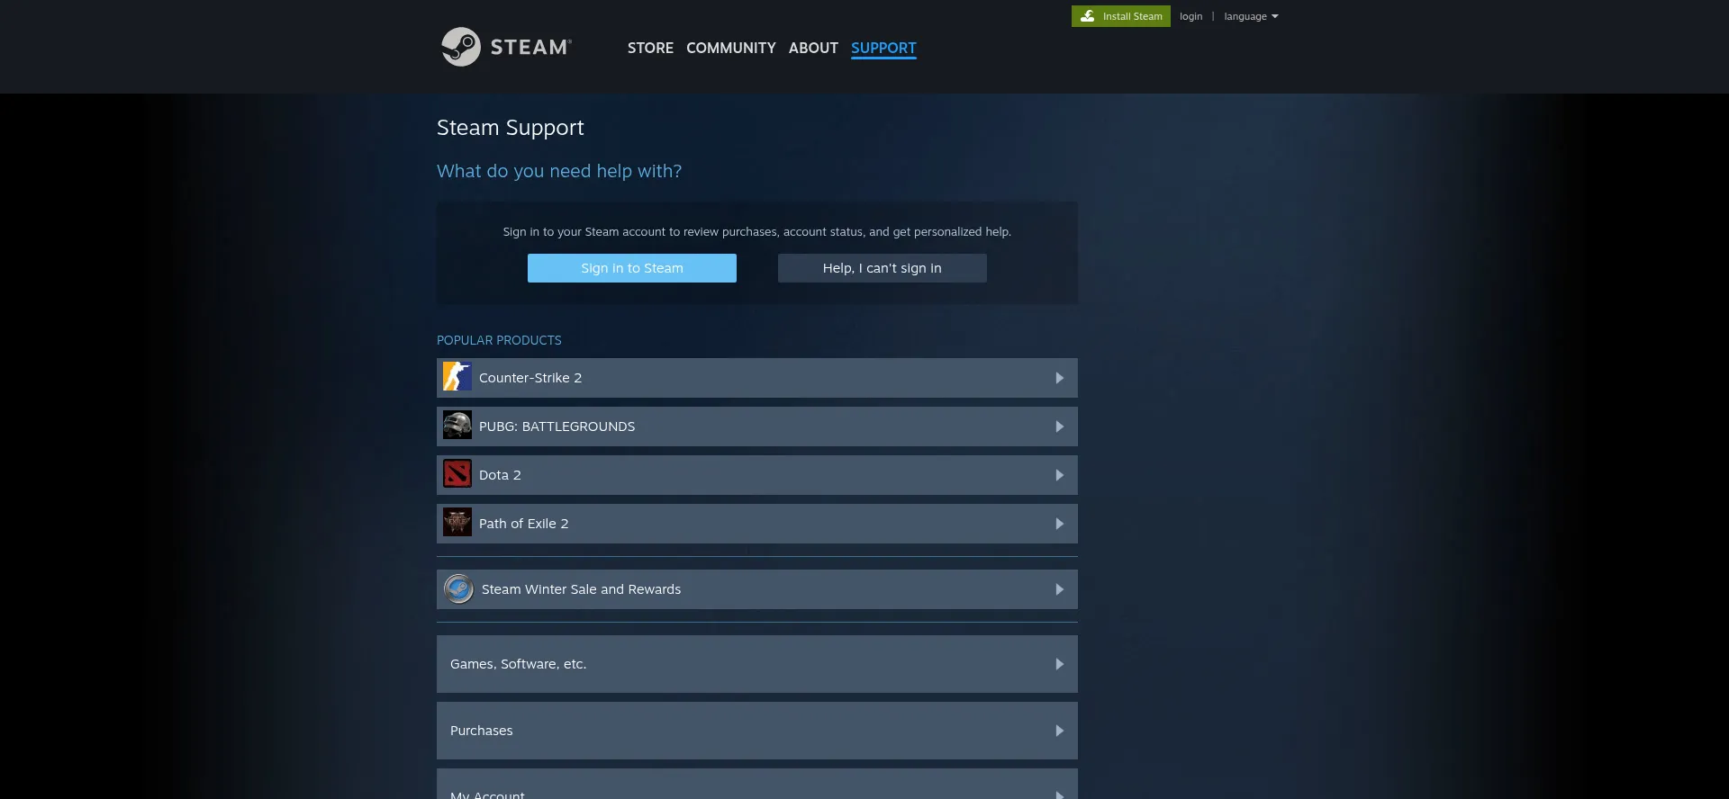Screen dimensions: 1729x799
Task: Expand the Counter-Strike 2 row arrow
Action: 1059,378
